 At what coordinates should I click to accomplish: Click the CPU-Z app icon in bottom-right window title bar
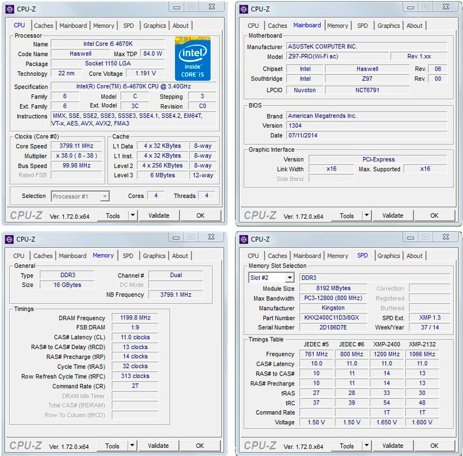[x=244, y=239]
